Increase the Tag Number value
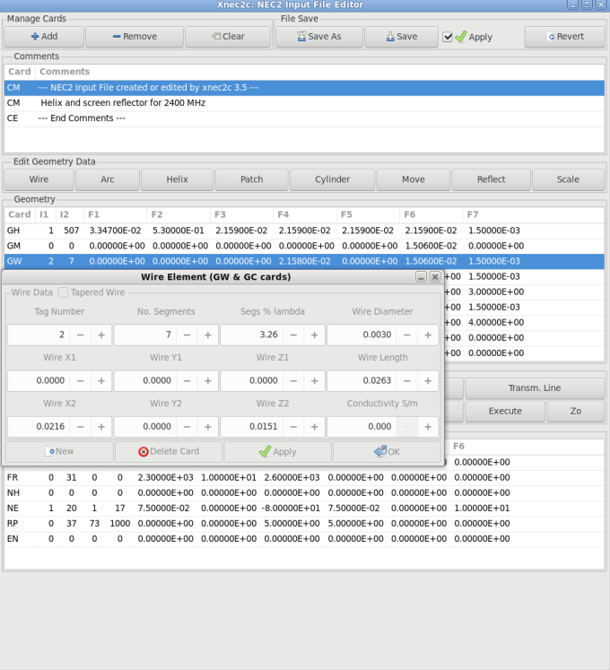The image size is (610, 670). (x=101, y=335)
